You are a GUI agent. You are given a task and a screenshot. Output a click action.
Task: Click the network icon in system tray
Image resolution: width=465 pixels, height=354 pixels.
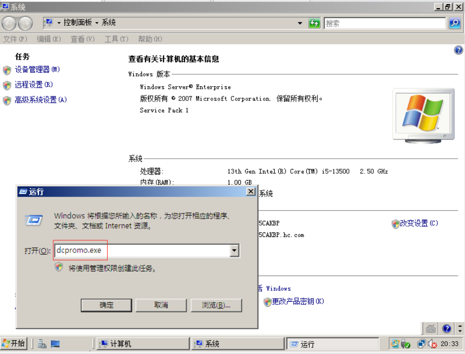pyautogui.click(x=422, y=344)
